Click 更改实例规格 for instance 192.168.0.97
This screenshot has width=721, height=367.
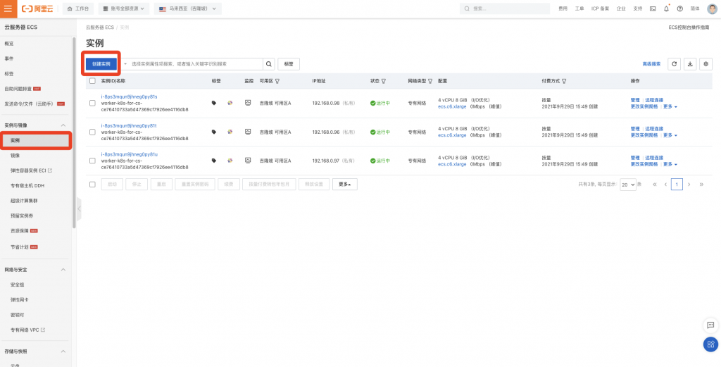[x=644, y=164]
